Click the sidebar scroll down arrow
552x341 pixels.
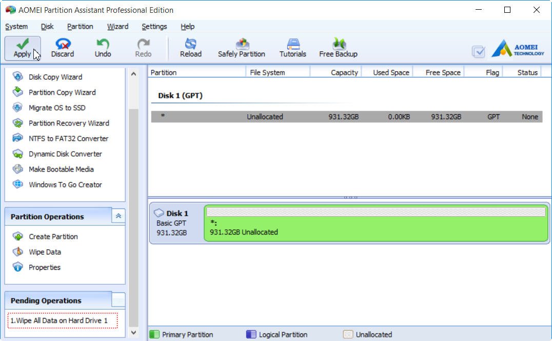click(x=133, y=332)
